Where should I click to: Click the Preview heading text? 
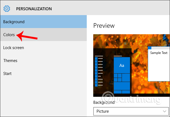click(x=104, y=26)
